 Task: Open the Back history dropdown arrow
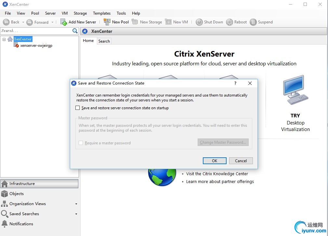(23, 22)
